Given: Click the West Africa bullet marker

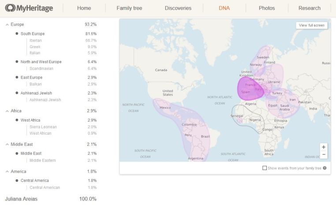Looking at the screenshot, I should [17, 120].
